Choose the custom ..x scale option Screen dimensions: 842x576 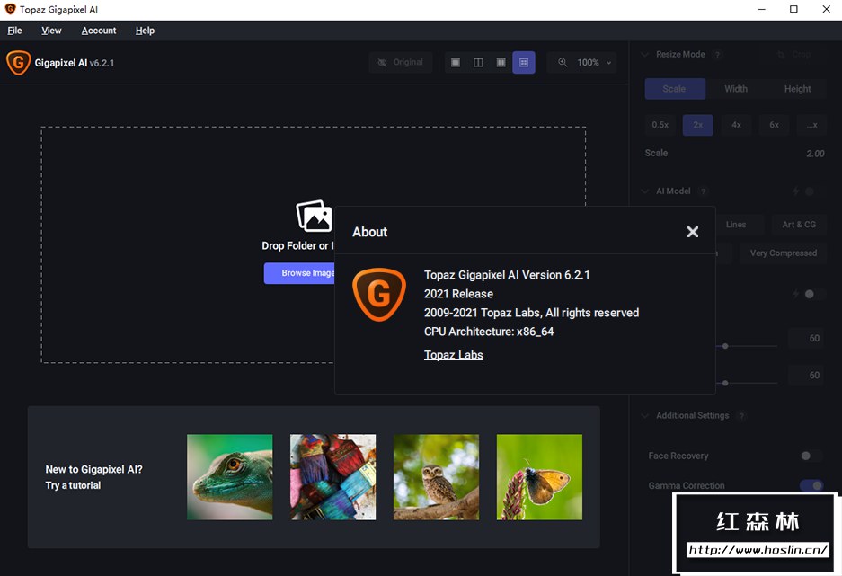(x=812, y=125)
